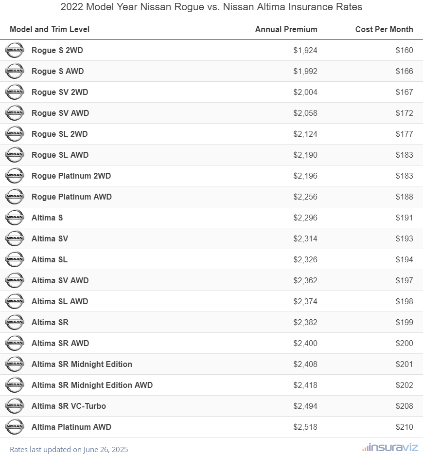Select the Altima SV trim name

point(50,238)
